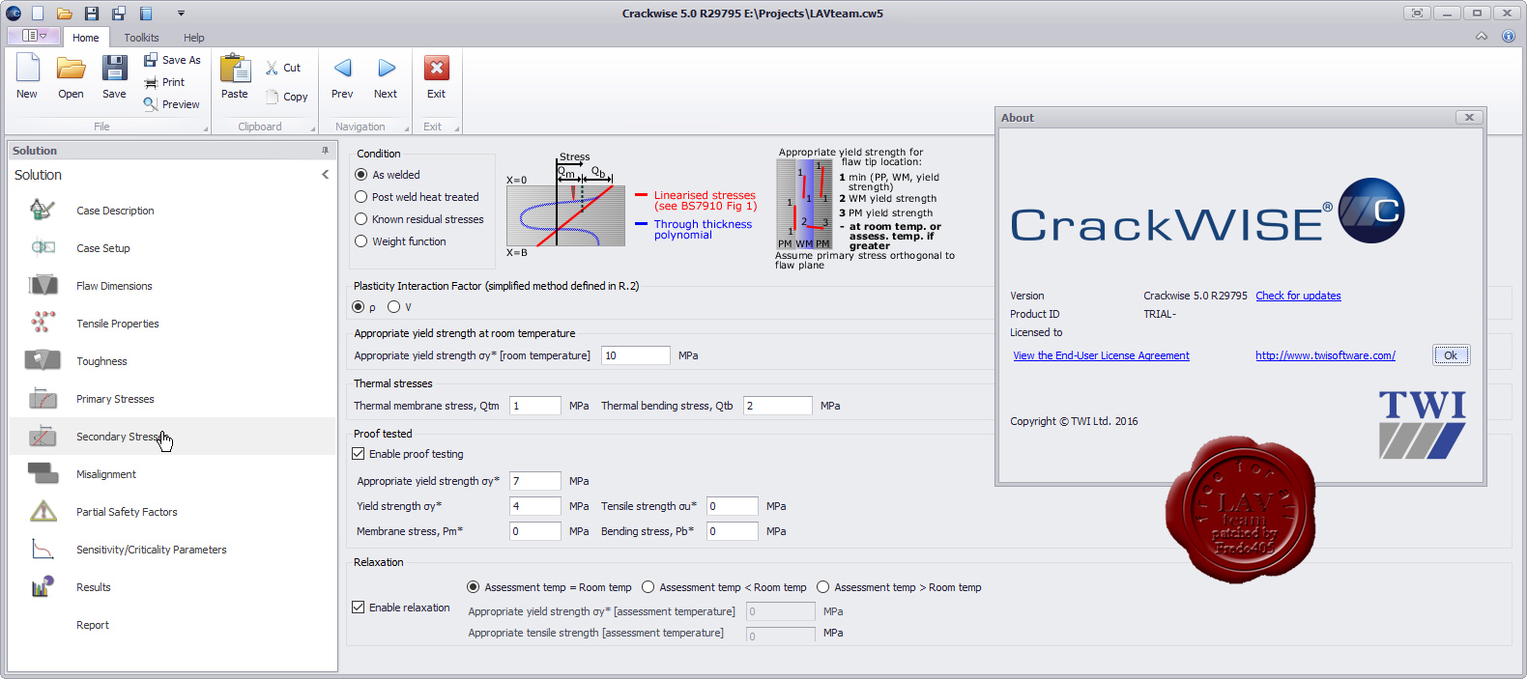Open the Flaw Dimensions section icon
The image size is (1527, 679).
[x=42, y=285]
